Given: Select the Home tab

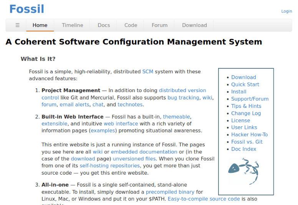Looking at the screenshot, I should point(40,25).
